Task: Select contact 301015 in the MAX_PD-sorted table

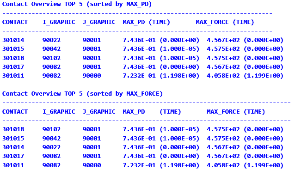Action: pyautogui.click(x=13, y=49)
